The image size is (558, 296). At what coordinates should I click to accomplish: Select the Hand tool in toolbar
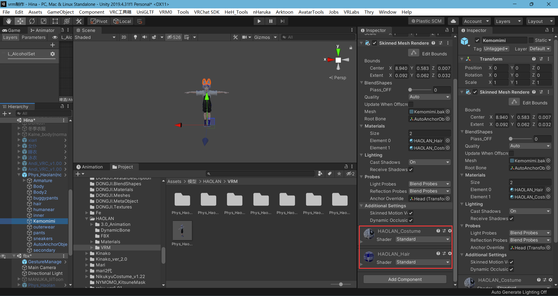(x=9, y=21)
